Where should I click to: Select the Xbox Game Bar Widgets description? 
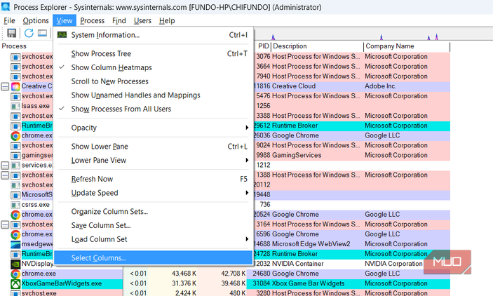[x=308, y=284]
